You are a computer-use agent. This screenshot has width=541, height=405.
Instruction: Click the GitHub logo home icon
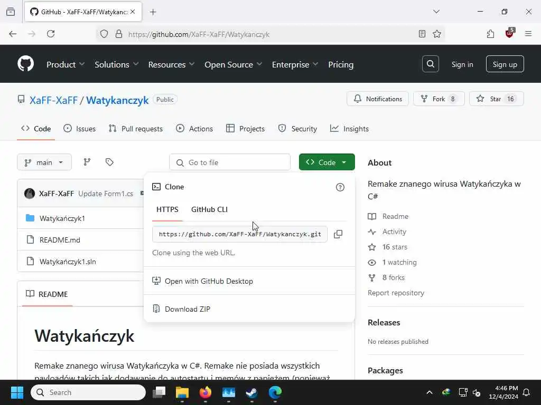click(x=25, y=64)
